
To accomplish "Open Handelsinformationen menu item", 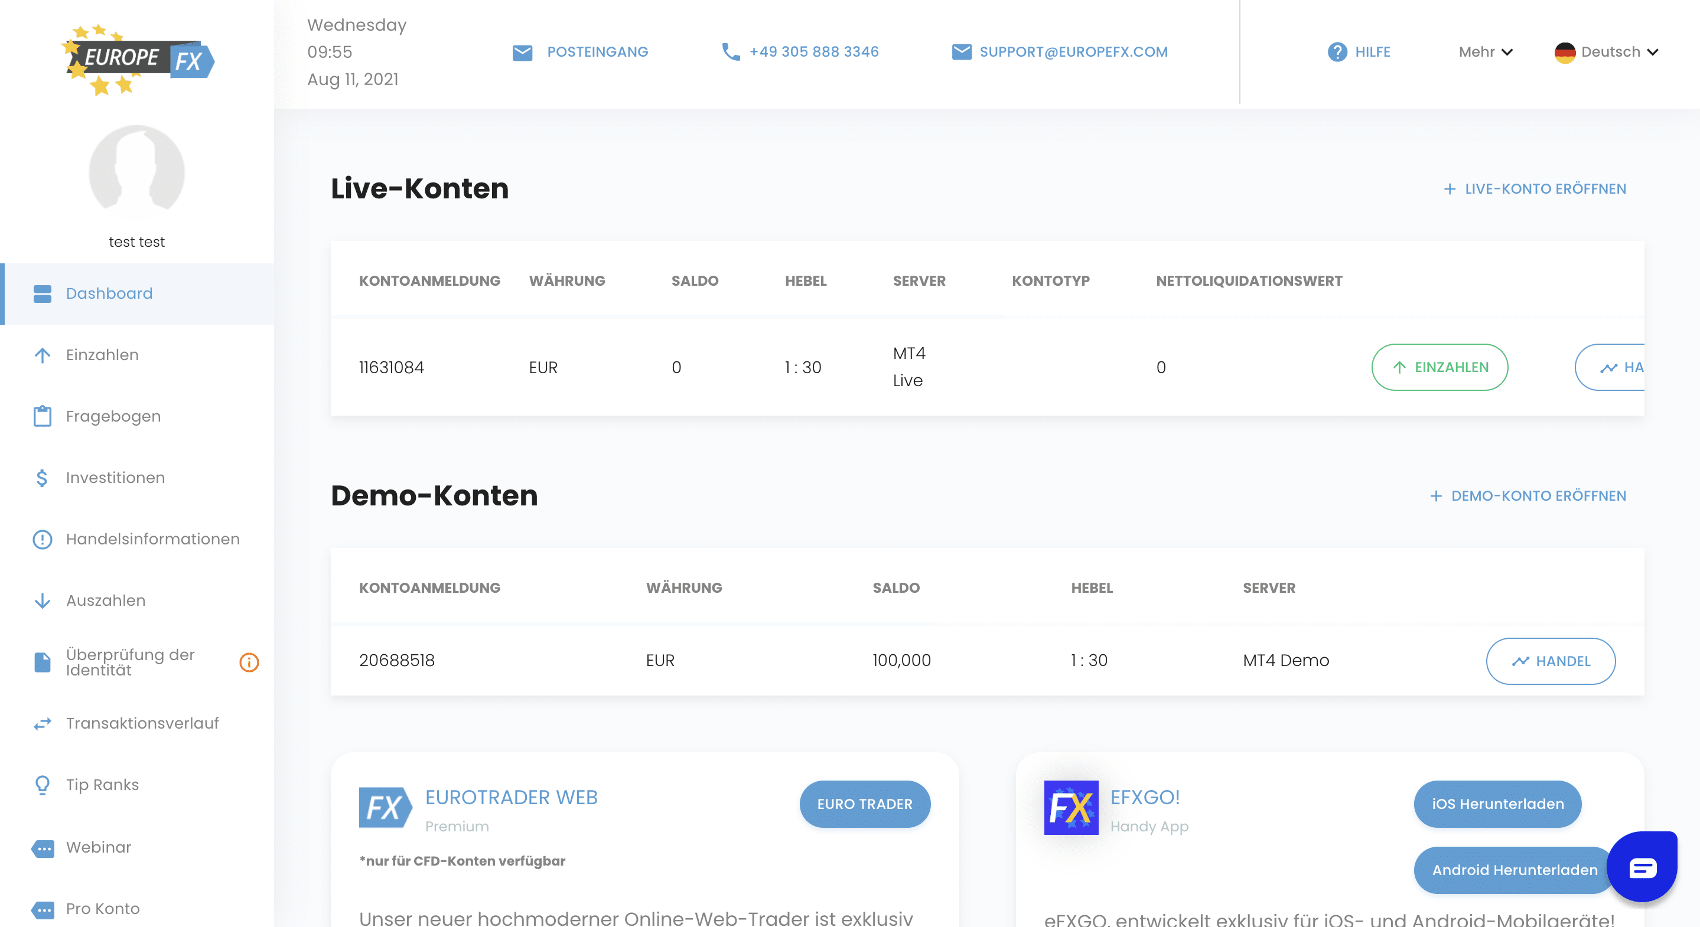I will click(x=136, y=539).
